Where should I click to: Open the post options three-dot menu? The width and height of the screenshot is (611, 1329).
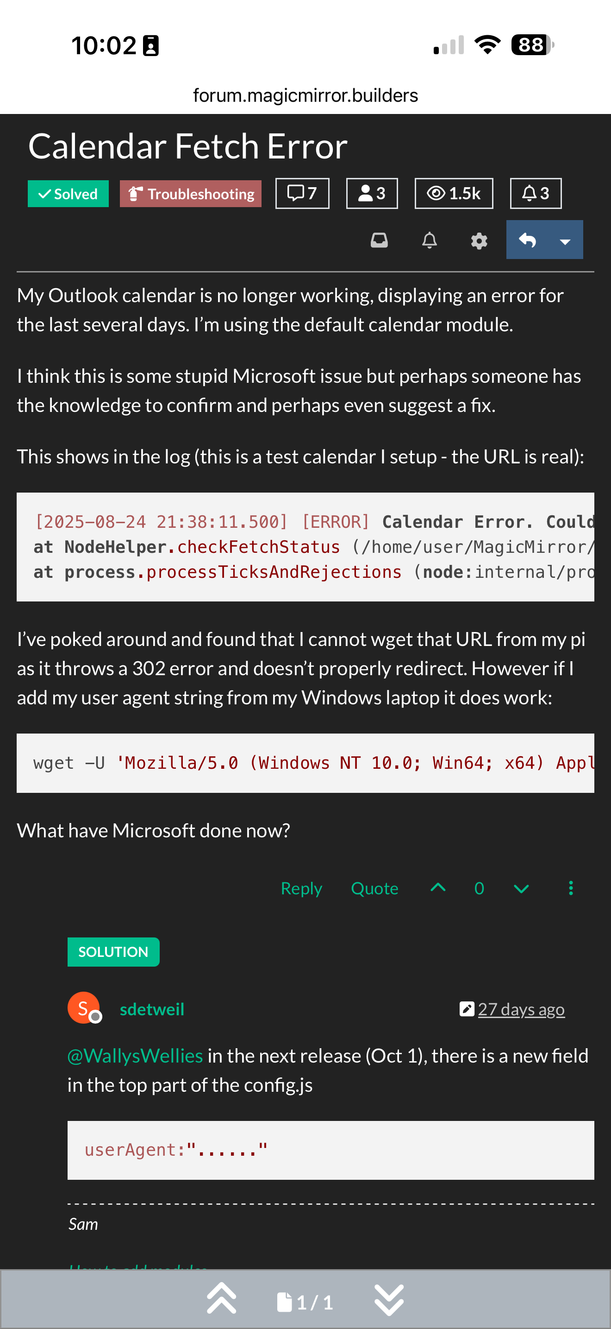click(x=570, y=888)
